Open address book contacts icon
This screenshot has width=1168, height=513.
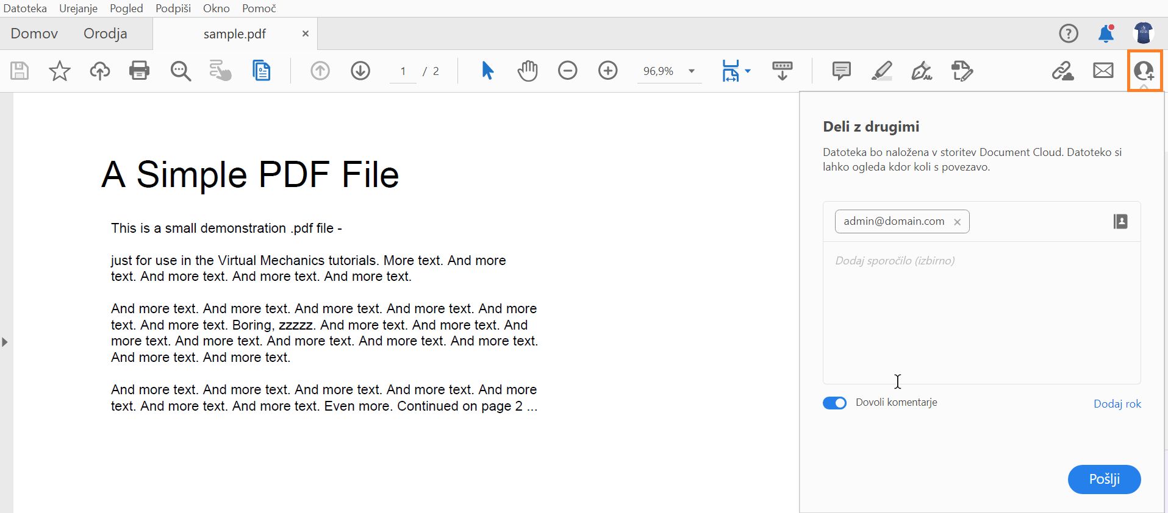(x=1120, y=221)
